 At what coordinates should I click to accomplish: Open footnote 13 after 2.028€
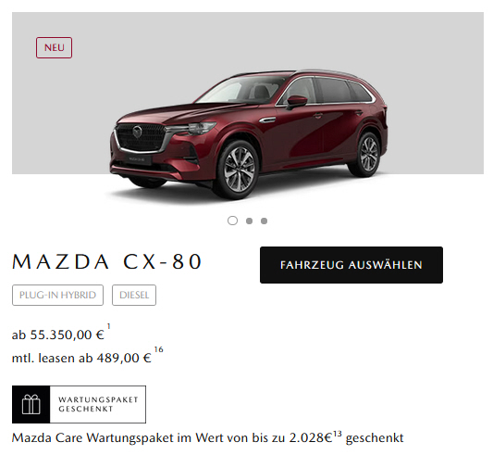(337, 435)
